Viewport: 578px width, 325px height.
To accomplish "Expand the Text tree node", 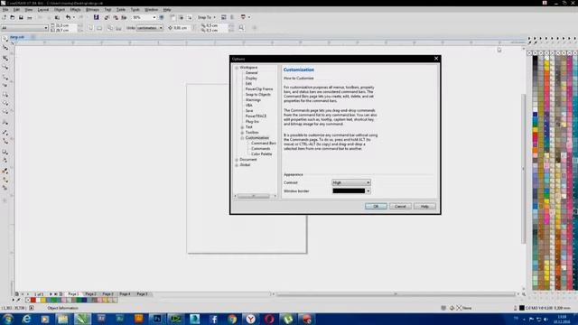I will [242, 127].
